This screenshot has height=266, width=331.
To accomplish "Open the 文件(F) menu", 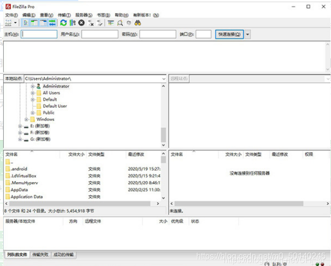I will click(x=11, y=15).
